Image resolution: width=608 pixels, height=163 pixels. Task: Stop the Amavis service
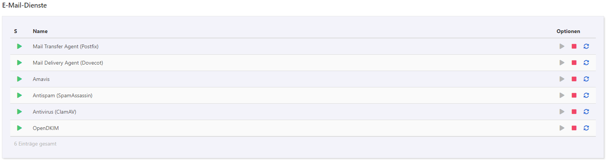pyautogui.click(x=574, y=79)
